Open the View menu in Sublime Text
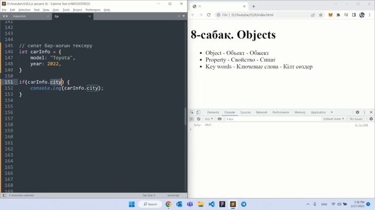The height and width of the screenshot is (210, 375). tap(46, 10)
